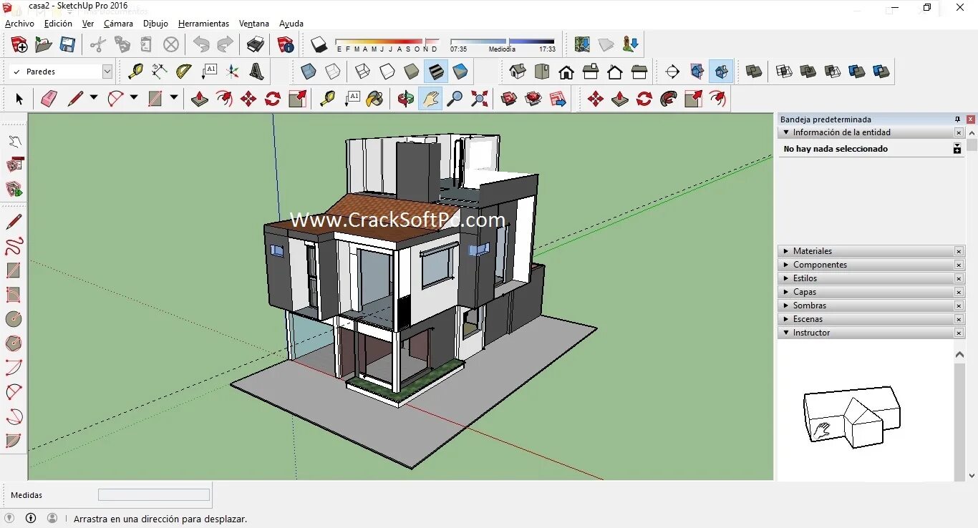The image size is (978, 528).
Task: Select the Pie tool in left toolbar
Action: pos(14,441)
